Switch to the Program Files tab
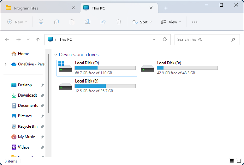The image size is (244, 165). click(x=40, y=8)
